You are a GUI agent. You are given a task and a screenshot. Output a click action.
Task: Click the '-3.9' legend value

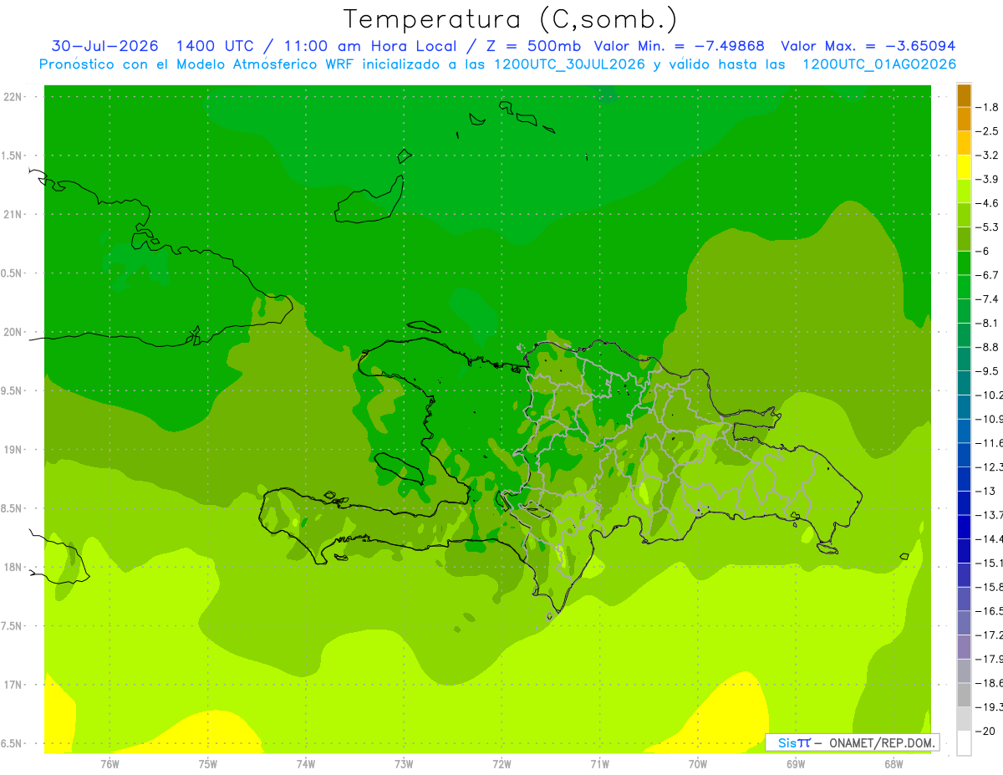987,179
